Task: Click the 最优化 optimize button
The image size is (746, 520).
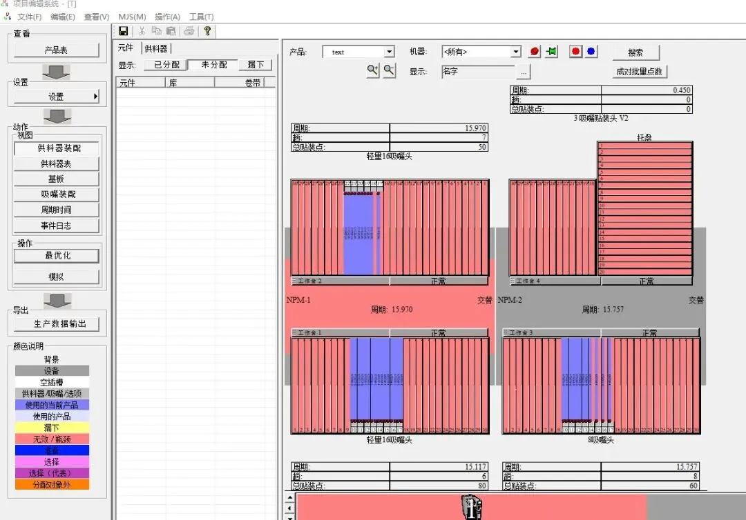Action: (x=57, y=255)
